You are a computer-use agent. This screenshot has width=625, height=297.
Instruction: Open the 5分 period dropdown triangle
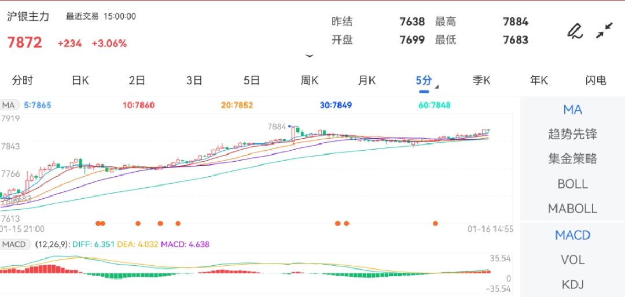tap(437, 87)
